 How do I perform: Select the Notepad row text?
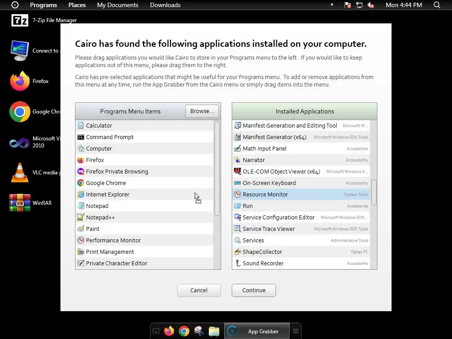tap(97, 206)
